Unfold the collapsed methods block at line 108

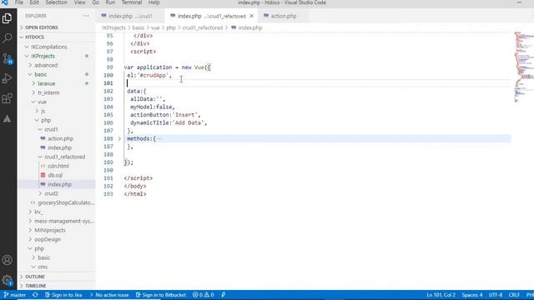point(119,138)
